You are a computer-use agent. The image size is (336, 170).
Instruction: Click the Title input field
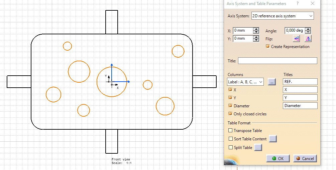pyautogui.click(x=277, y=61)
